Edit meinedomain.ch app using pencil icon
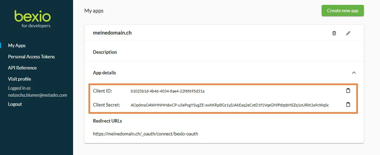Viewport: 380px width, 155px height. click(348, 33)
